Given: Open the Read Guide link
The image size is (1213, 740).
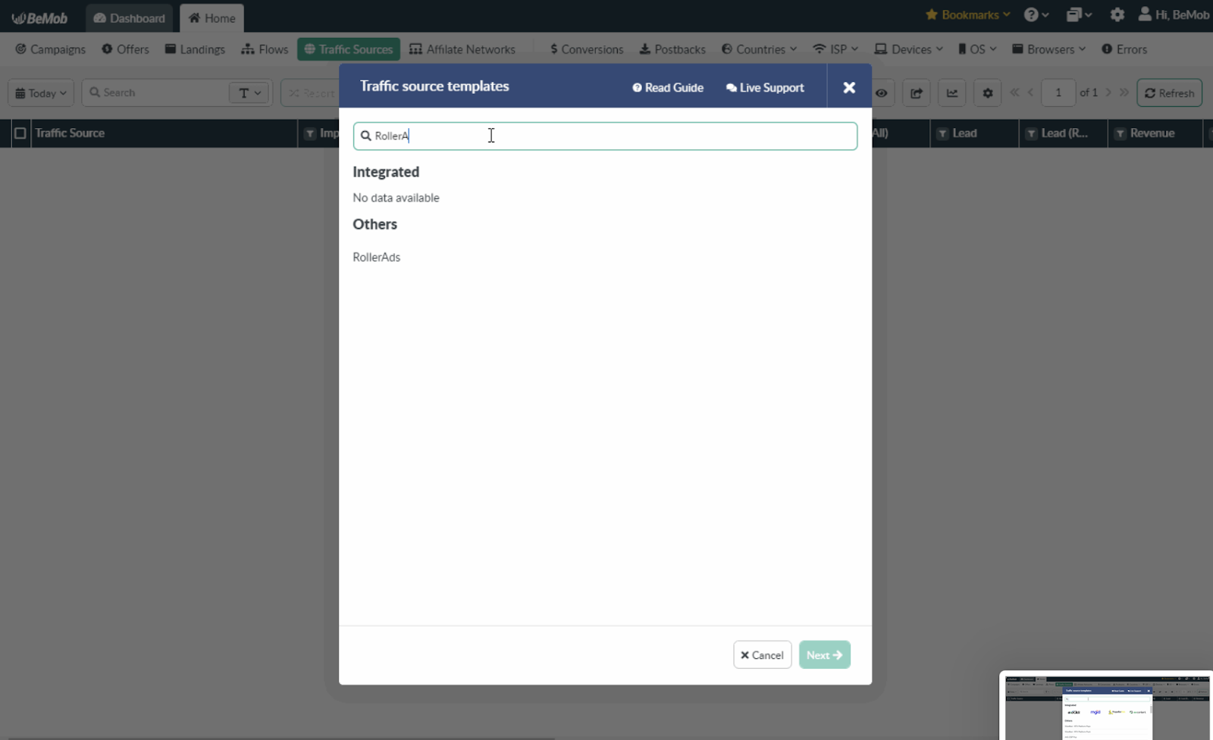Looking at the screenshot, I should (x=668, y=88).
